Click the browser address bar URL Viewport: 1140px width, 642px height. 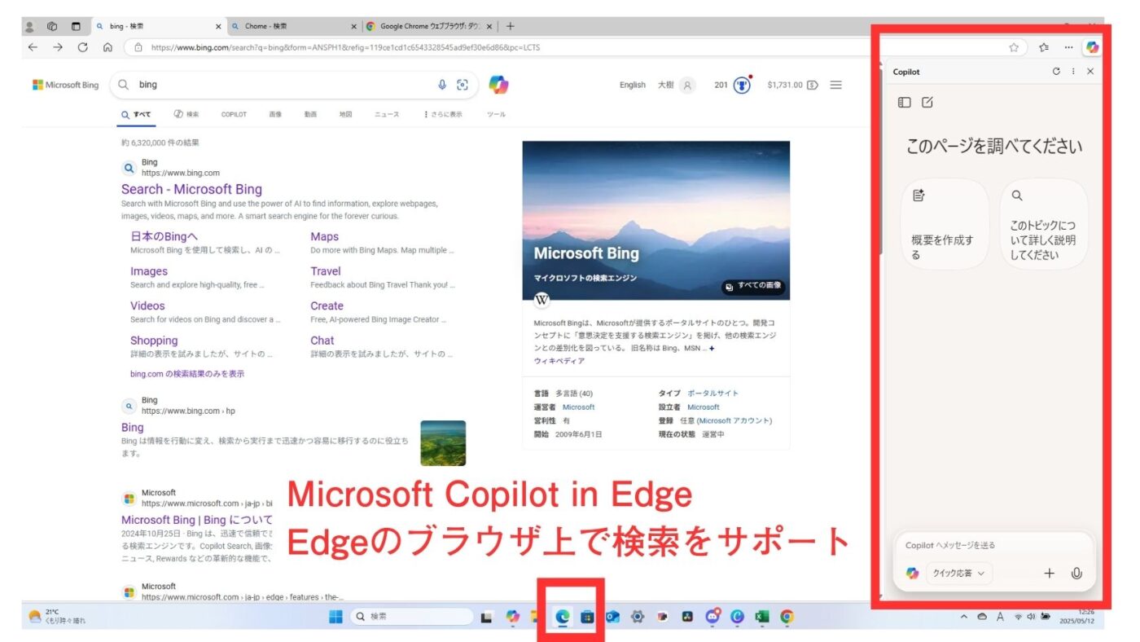tap(345, 47)
